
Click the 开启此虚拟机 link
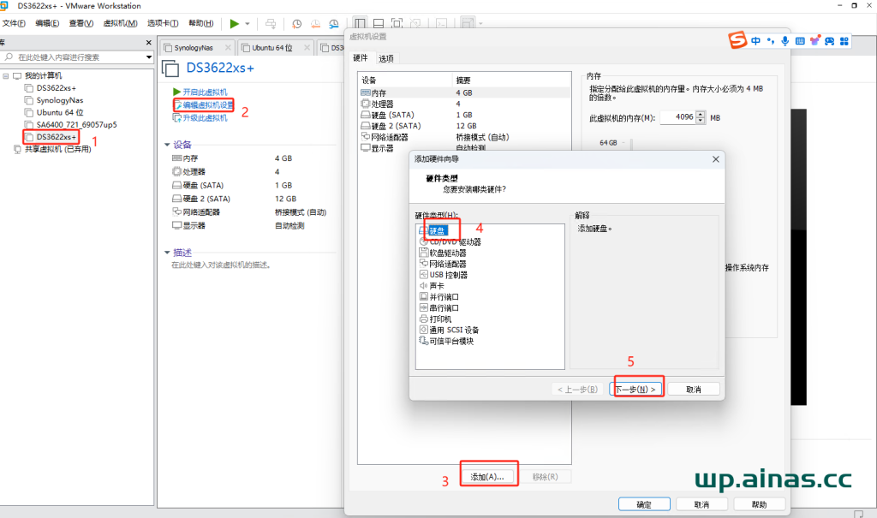200,92
